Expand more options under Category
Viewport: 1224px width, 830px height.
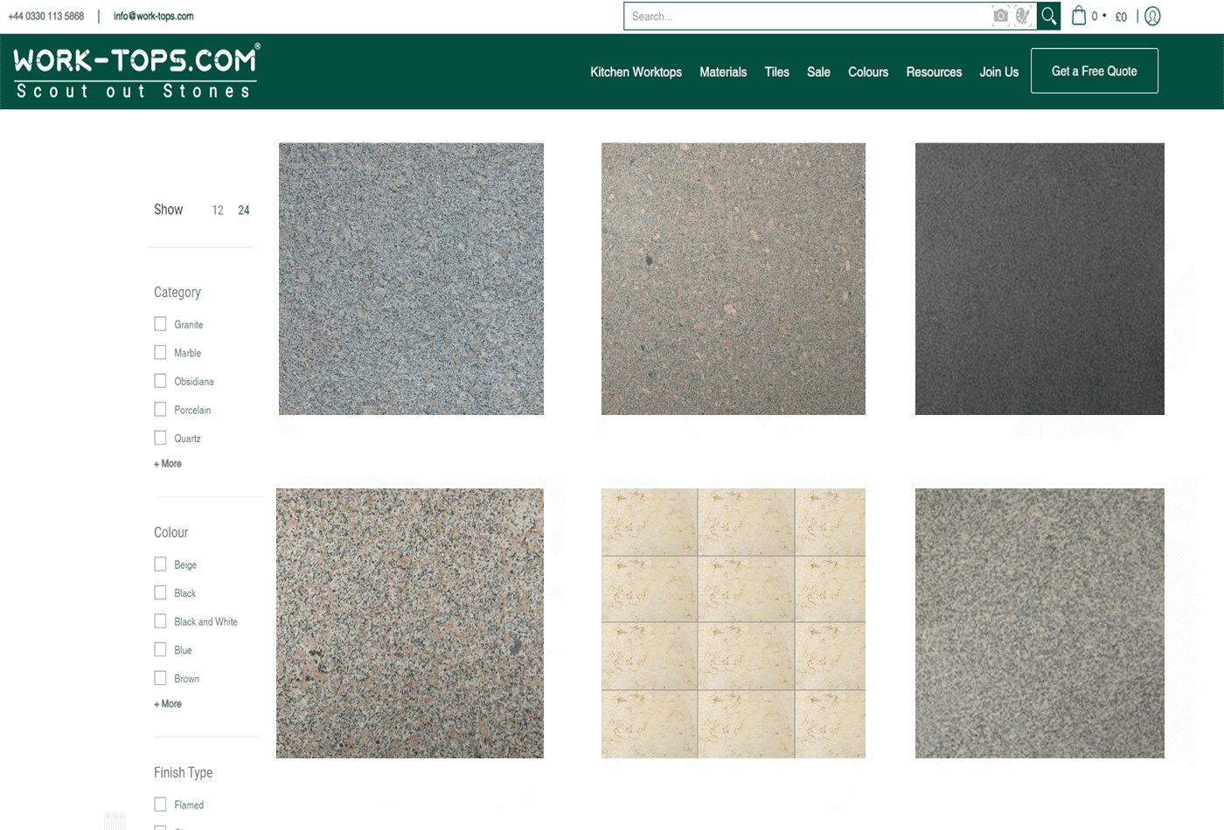click(168, 464)
